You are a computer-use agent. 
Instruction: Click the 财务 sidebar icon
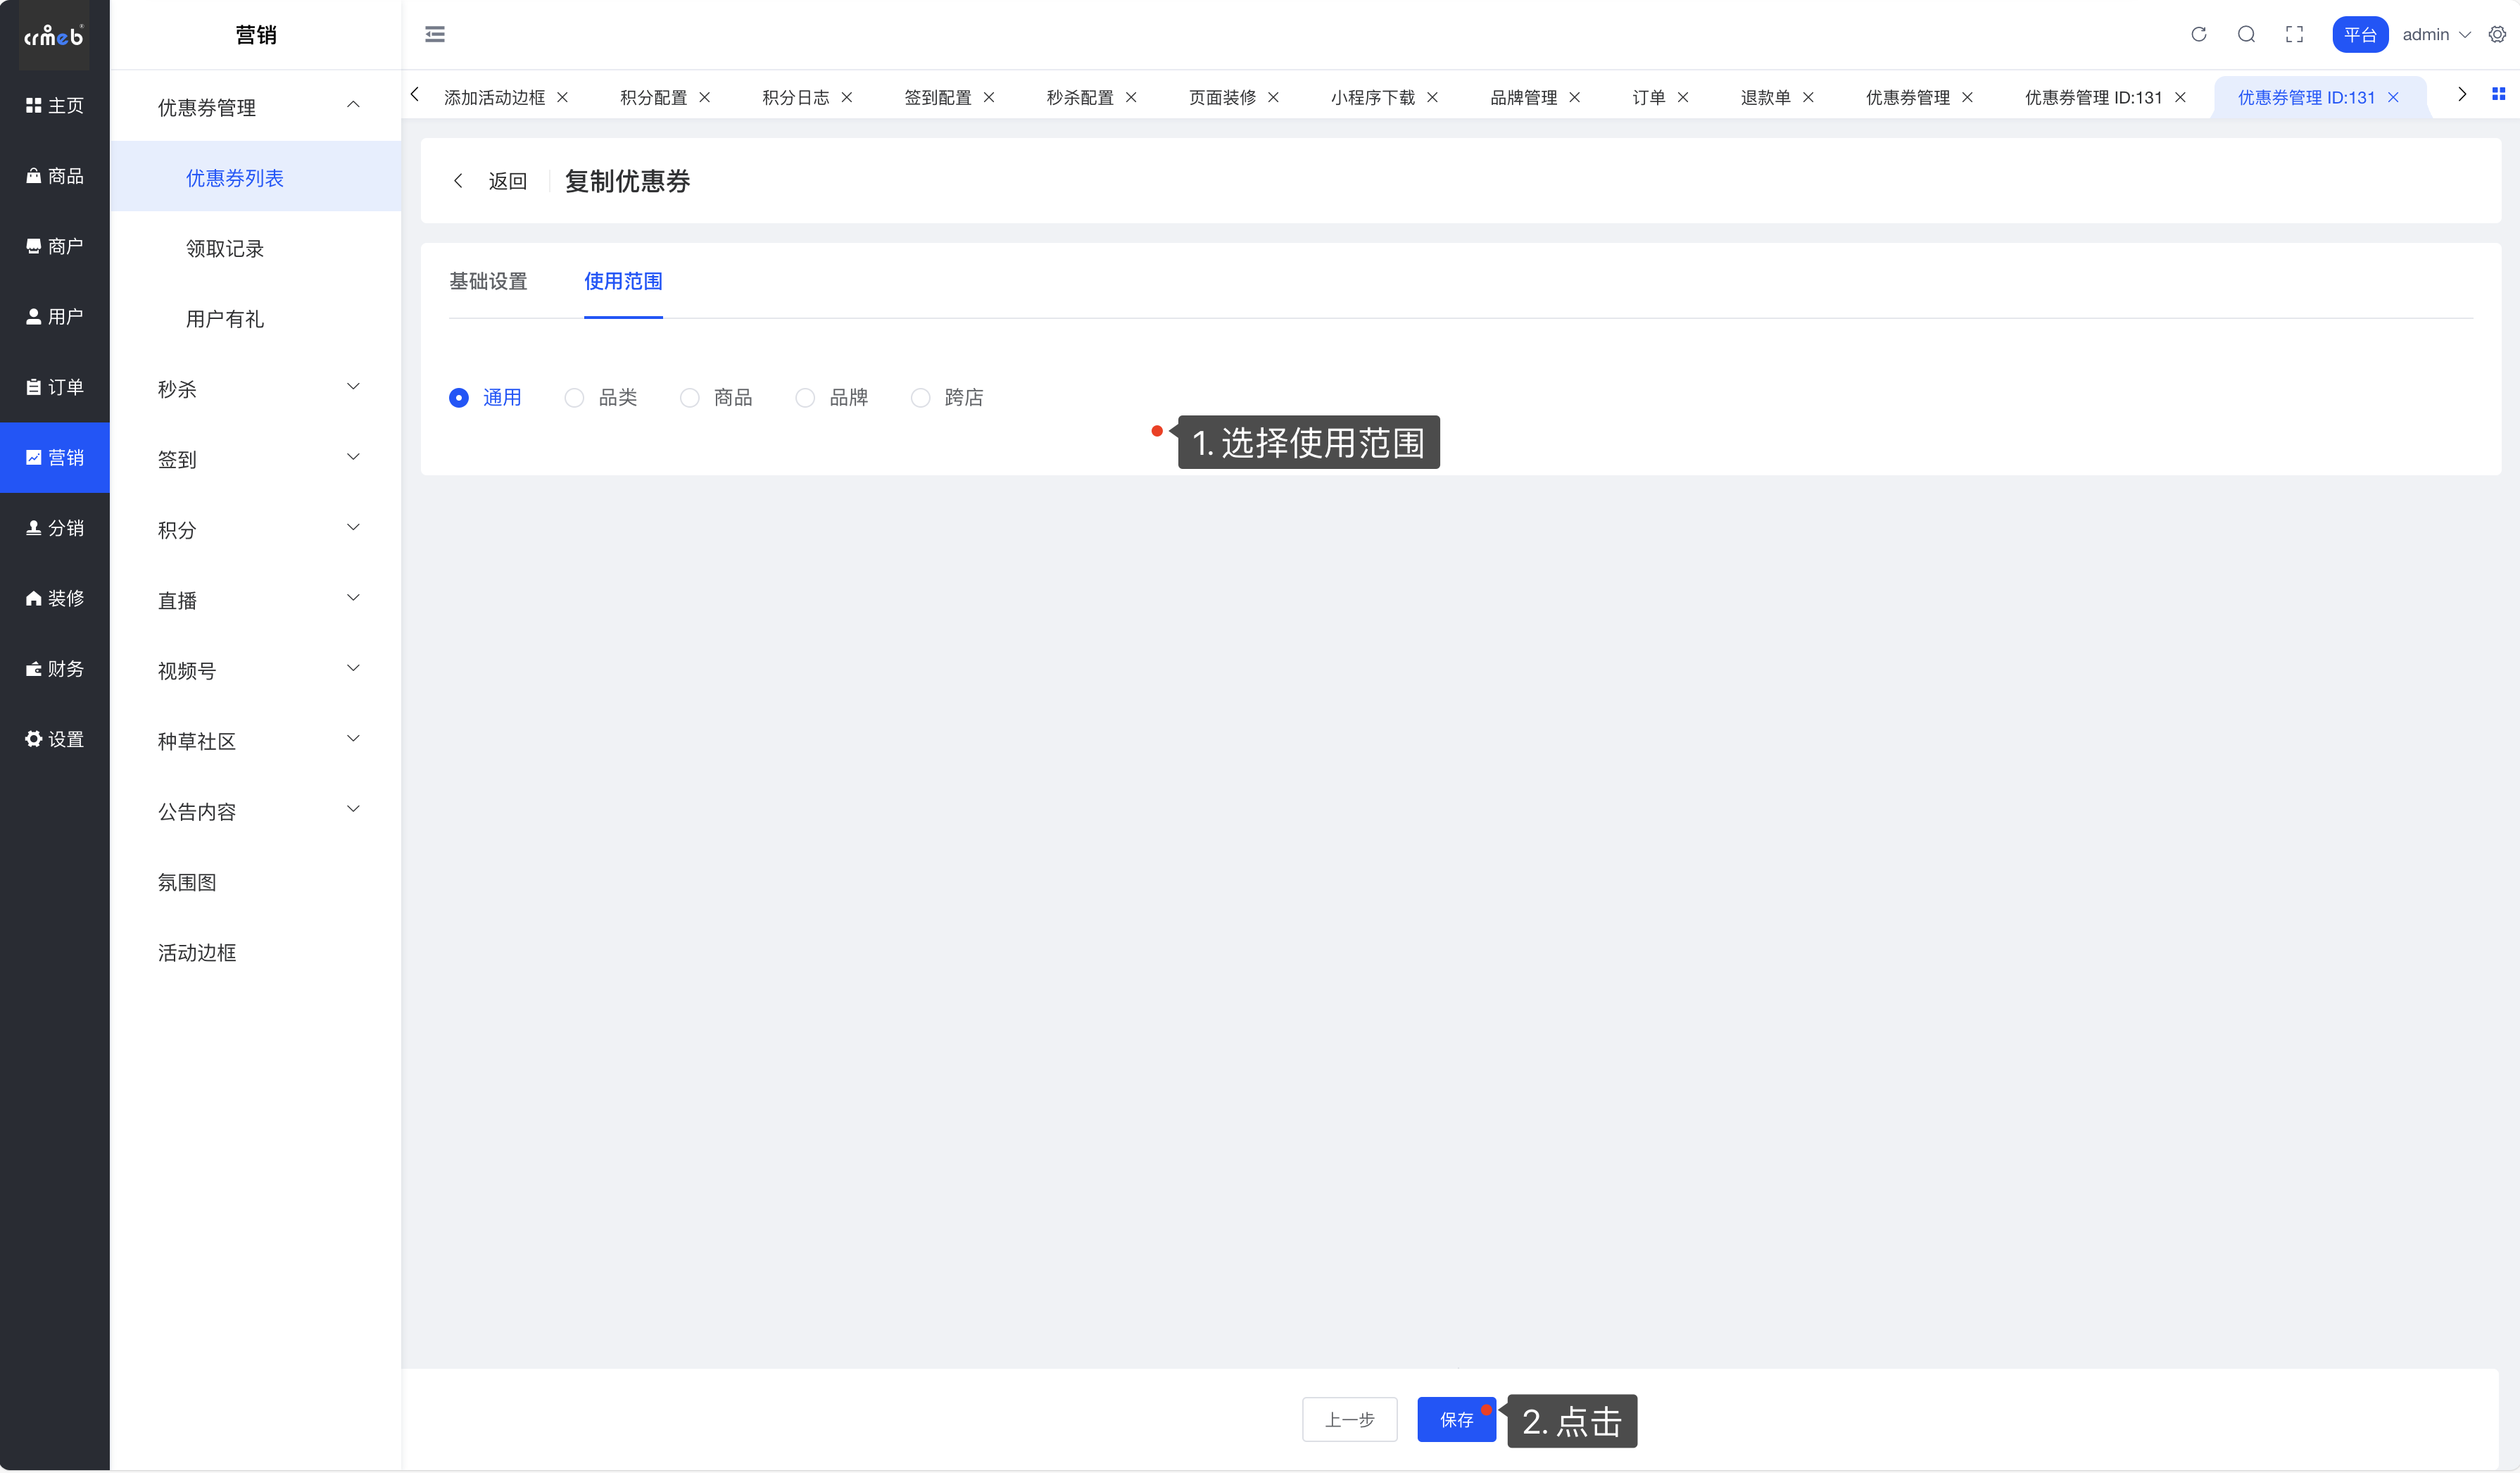click(x=55, y=668)
